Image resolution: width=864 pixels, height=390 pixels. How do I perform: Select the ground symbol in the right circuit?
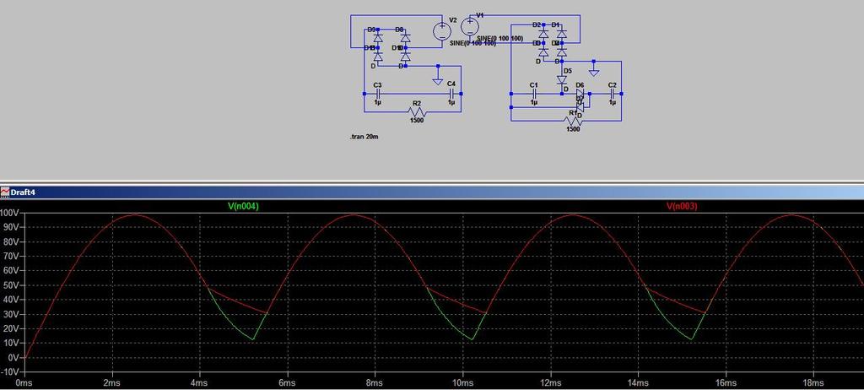594,73
